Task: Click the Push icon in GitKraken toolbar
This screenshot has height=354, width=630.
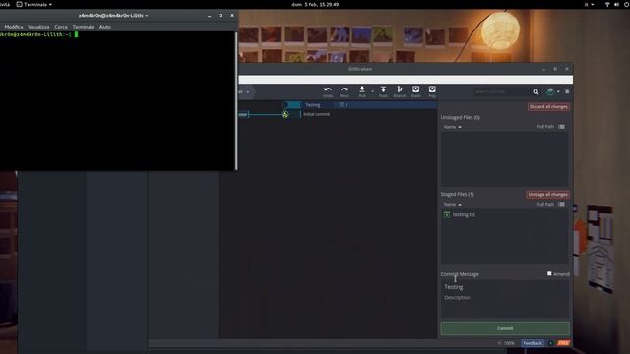Action: (x=383, y=89)
